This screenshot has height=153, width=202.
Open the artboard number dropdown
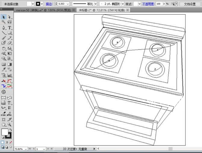coord(44,149)
